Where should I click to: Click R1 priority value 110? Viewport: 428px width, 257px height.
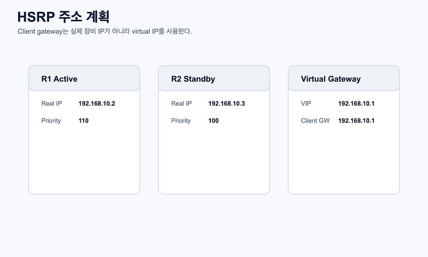point(83,120)
